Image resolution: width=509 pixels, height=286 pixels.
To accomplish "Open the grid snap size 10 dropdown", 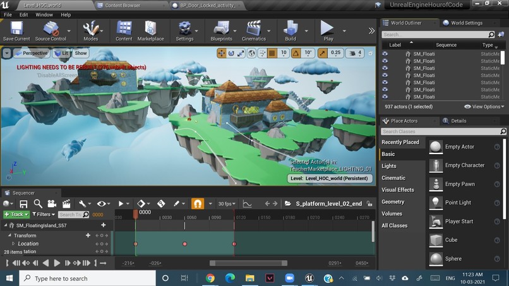I will (x=284, y=53).
